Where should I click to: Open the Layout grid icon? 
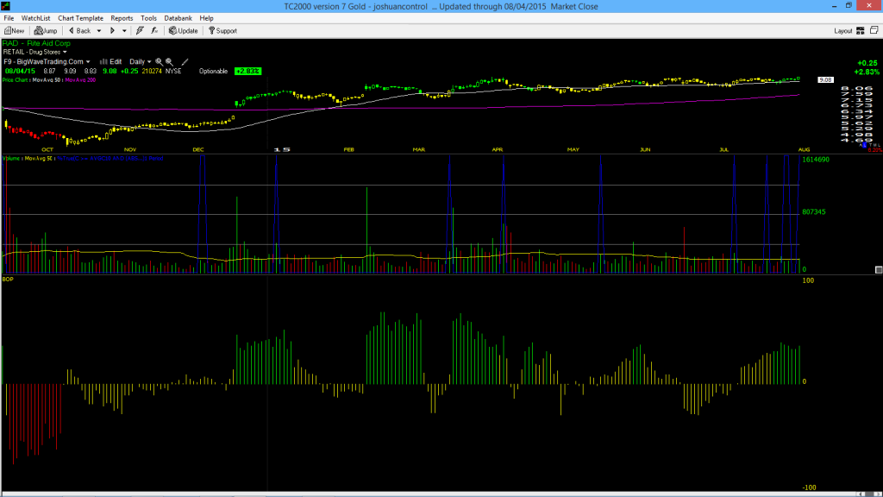point(861,31)
